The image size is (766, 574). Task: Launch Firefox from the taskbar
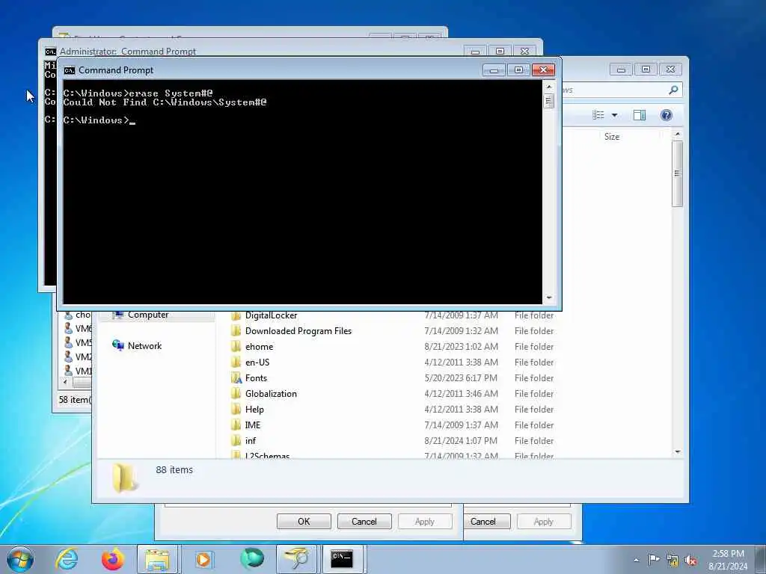click(x=112, y=559)
